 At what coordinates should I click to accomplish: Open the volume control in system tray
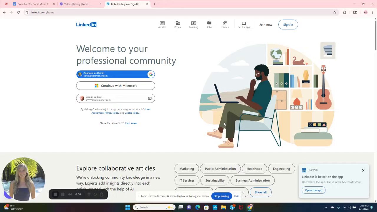coord(349,207)
